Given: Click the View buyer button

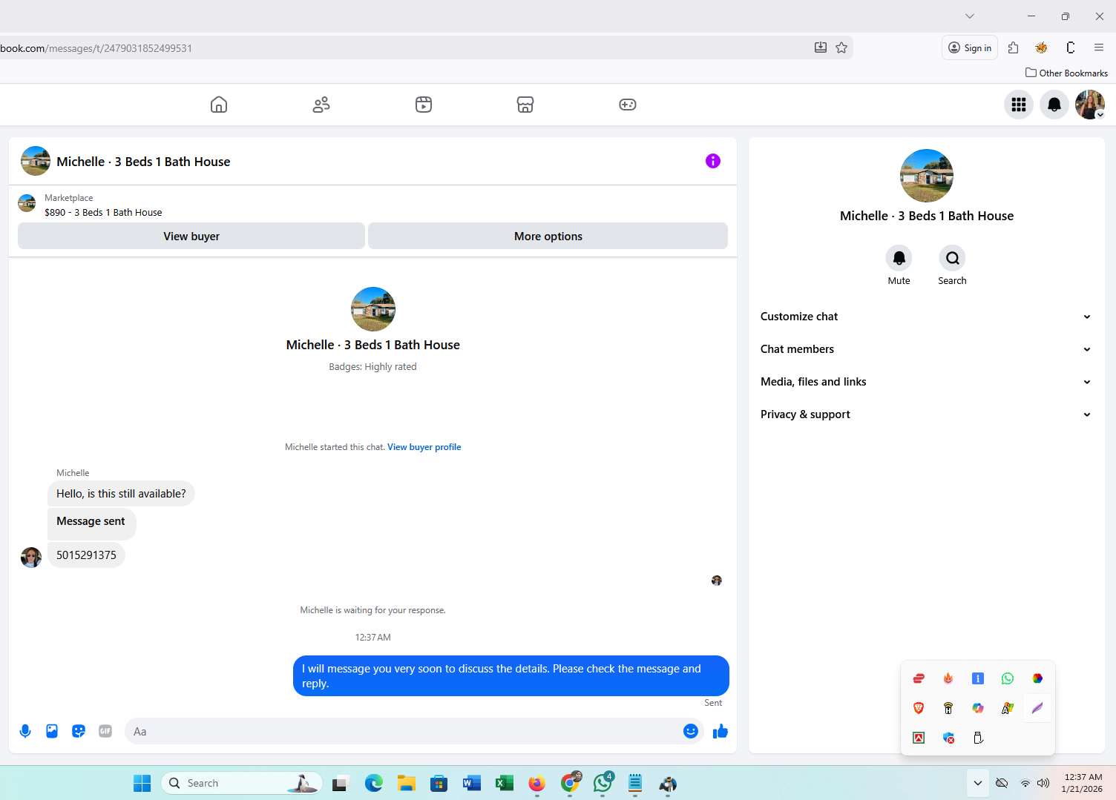Looking at the screenshot, I should point(191,236).
